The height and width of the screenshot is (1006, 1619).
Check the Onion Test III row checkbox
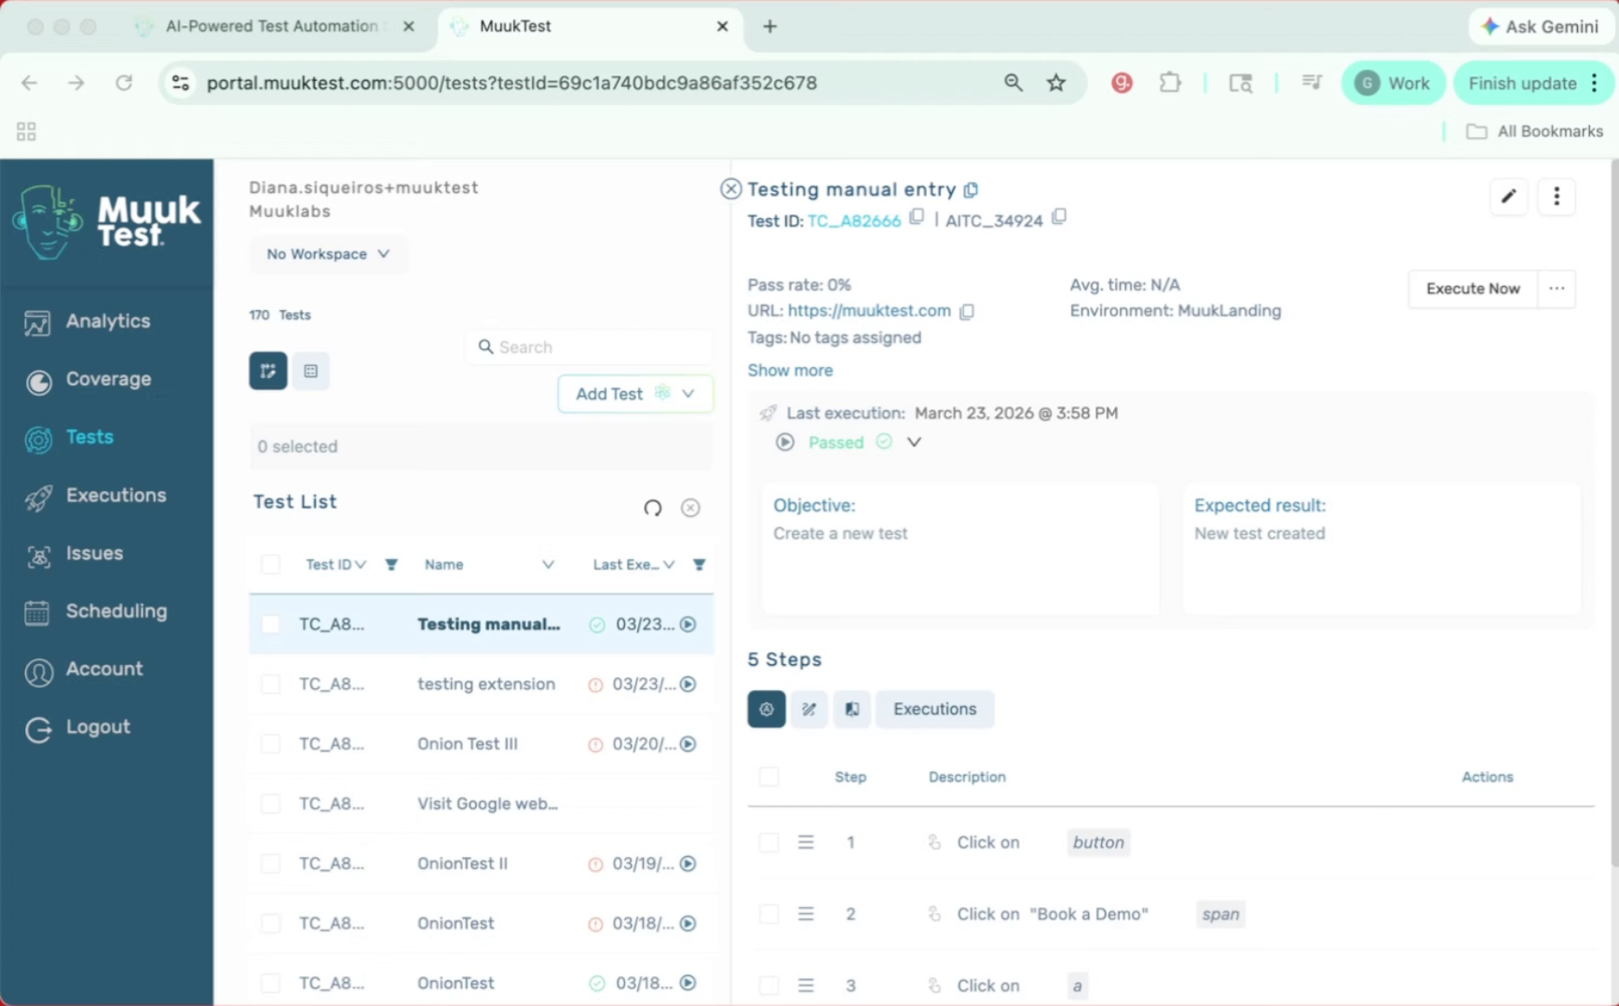(270, 744)
